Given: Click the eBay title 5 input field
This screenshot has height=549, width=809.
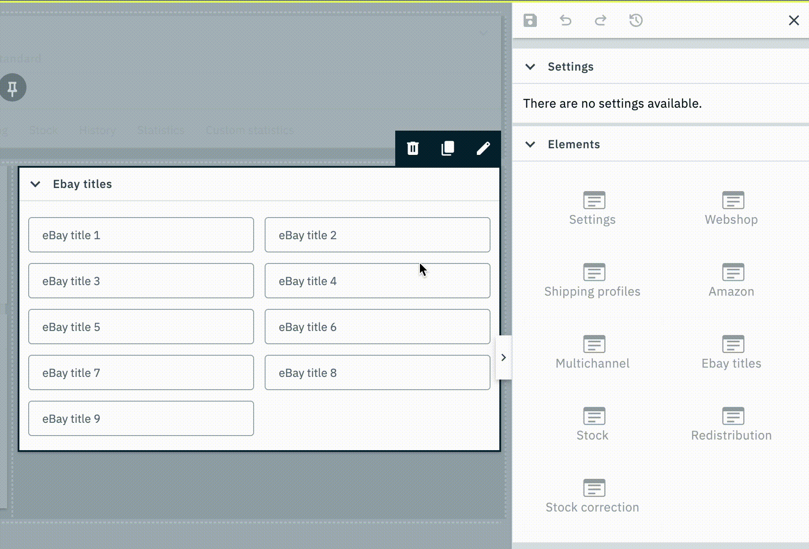Looking at the screenshot, I should pyautogui.click(x=141, y=327).
